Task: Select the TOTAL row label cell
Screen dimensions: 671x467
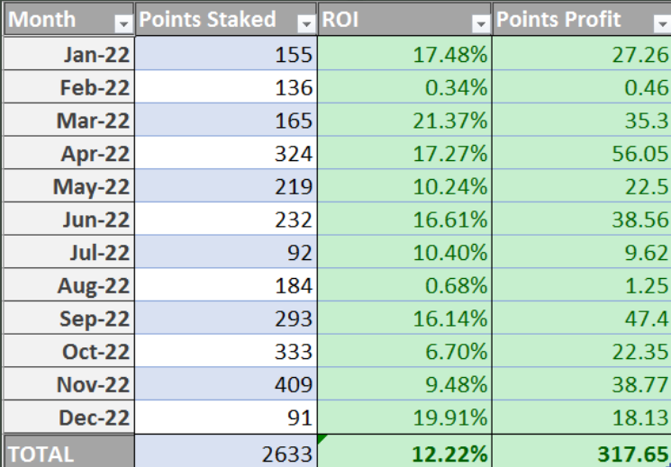Action: tap(68, 451)
